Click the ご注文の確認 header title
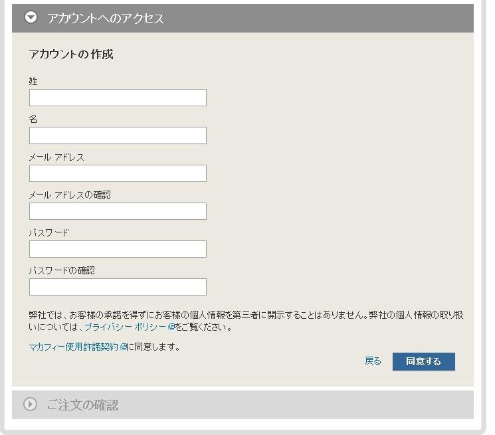 pos(83,404)
